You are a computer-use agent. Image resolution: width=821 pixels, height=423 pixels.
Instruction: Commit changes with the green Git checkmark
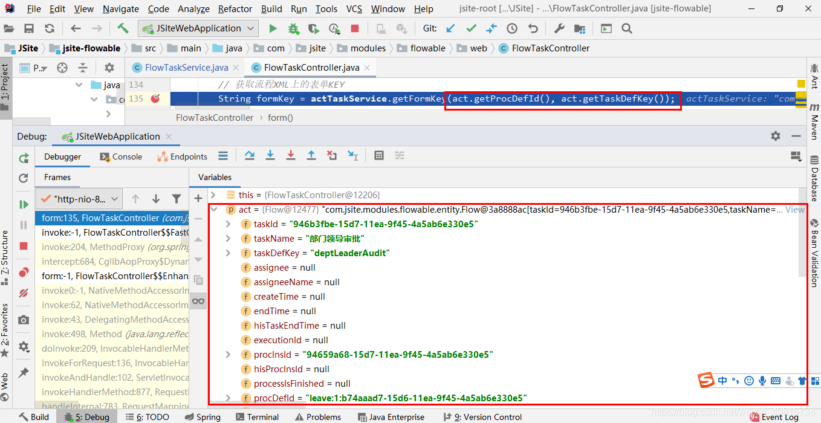point(471,28)
